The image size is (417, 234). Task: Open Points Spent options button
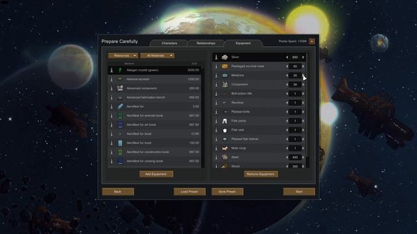[x=311, y=42]
